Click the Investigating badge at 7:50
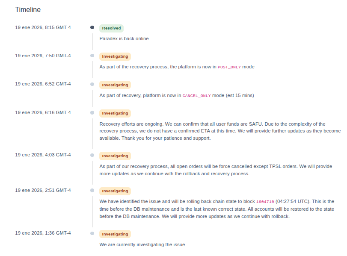This screenshot has height=256, width=347. (115, 56)
